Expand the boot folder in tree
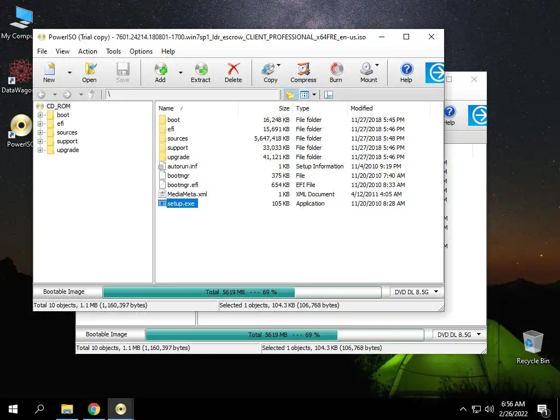Image resolution: width=560 pixels, height=420 pixels. [40, 115]
